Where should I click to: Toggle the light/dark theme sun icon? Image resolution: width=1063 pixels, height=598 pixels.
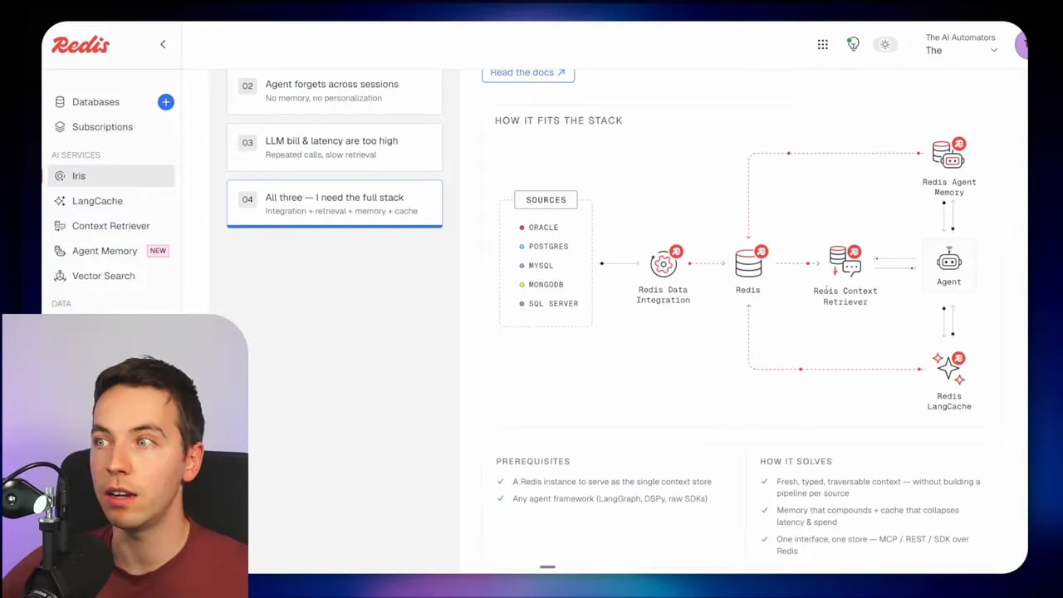pyautogui.click(x=885, y=45)
